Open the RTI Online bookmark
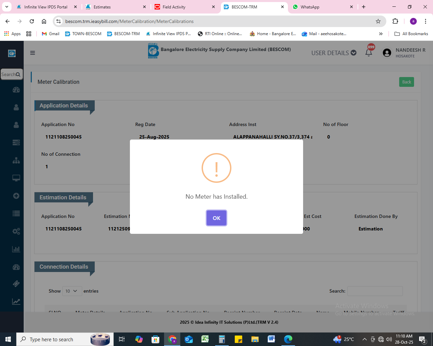Viewport: 433px width, 346px height. [220, 34]
